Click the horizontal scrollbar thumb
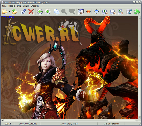 (x=68, y=120)
